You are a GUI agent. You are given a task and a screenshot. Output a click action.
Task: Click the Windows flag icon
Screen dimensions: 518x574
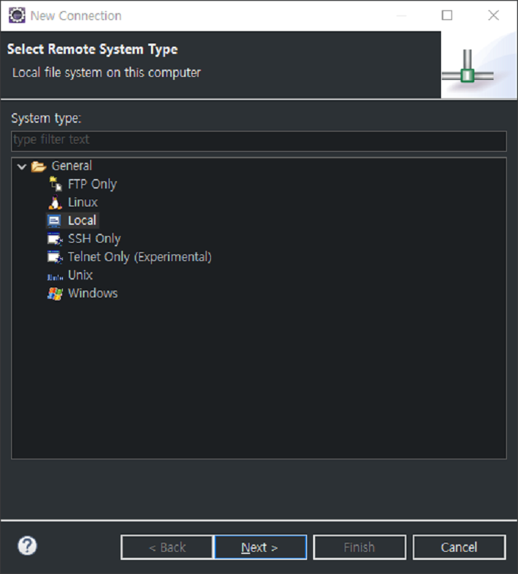(x=55, y=294)
